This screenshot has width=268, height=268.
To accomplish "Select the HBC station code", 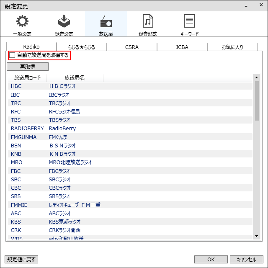I will (16, 86).
